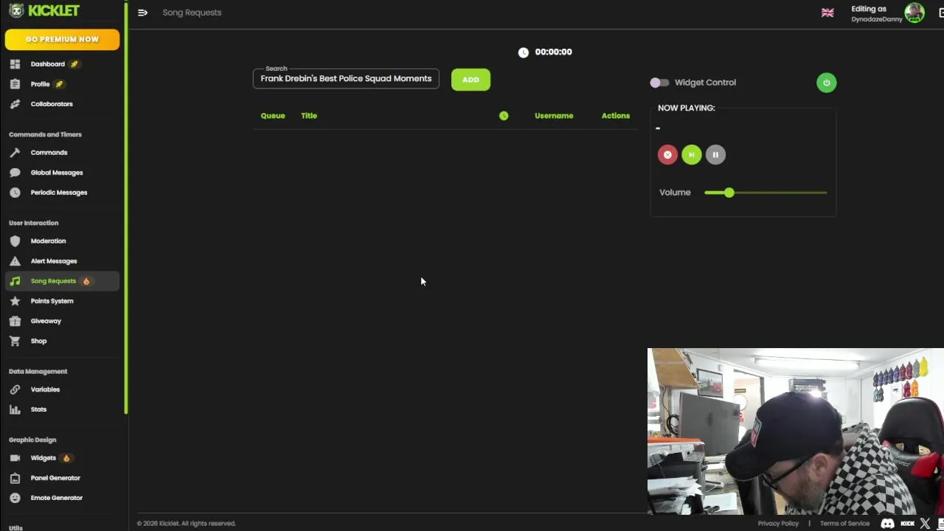The image size is (944, 531).
Task: Open the Discord footer icon
Action: tap(888, 524)
